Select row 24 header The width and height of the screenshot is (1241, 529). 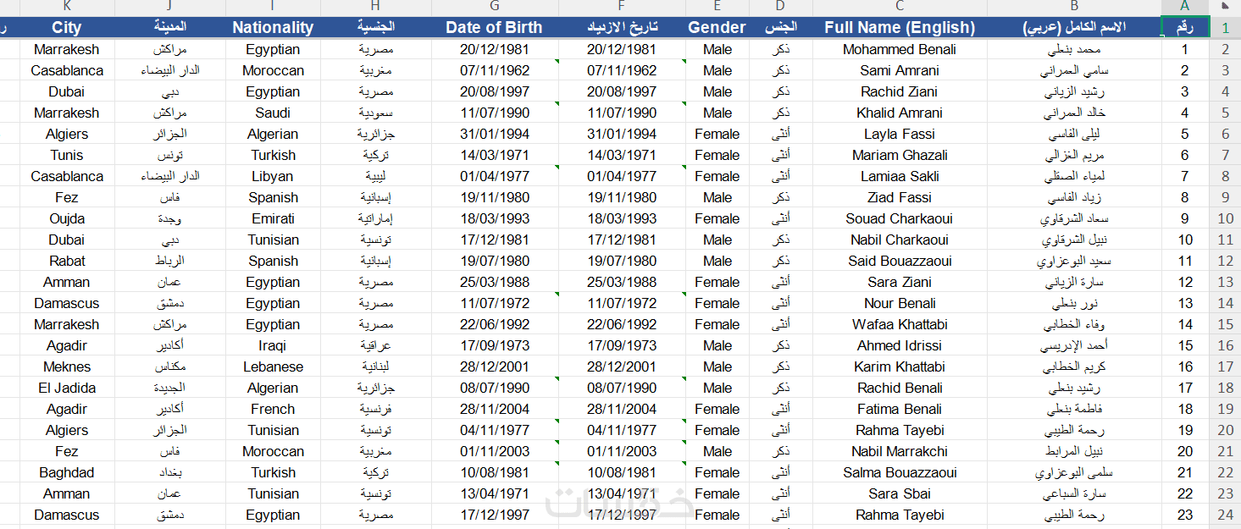(1225, 515)
